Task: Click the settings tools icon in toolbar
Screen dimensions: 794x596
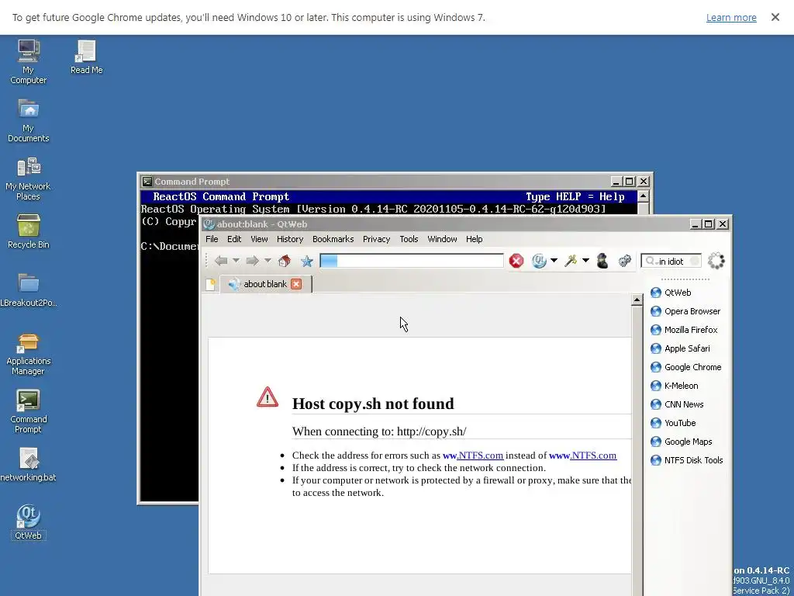Action: [624, 261]
